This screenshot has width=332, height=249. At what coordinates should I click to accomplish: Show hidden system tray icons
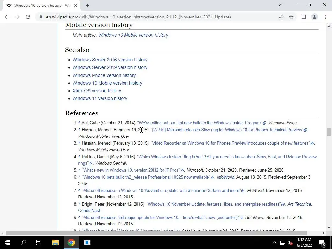[x=274, y=243]
